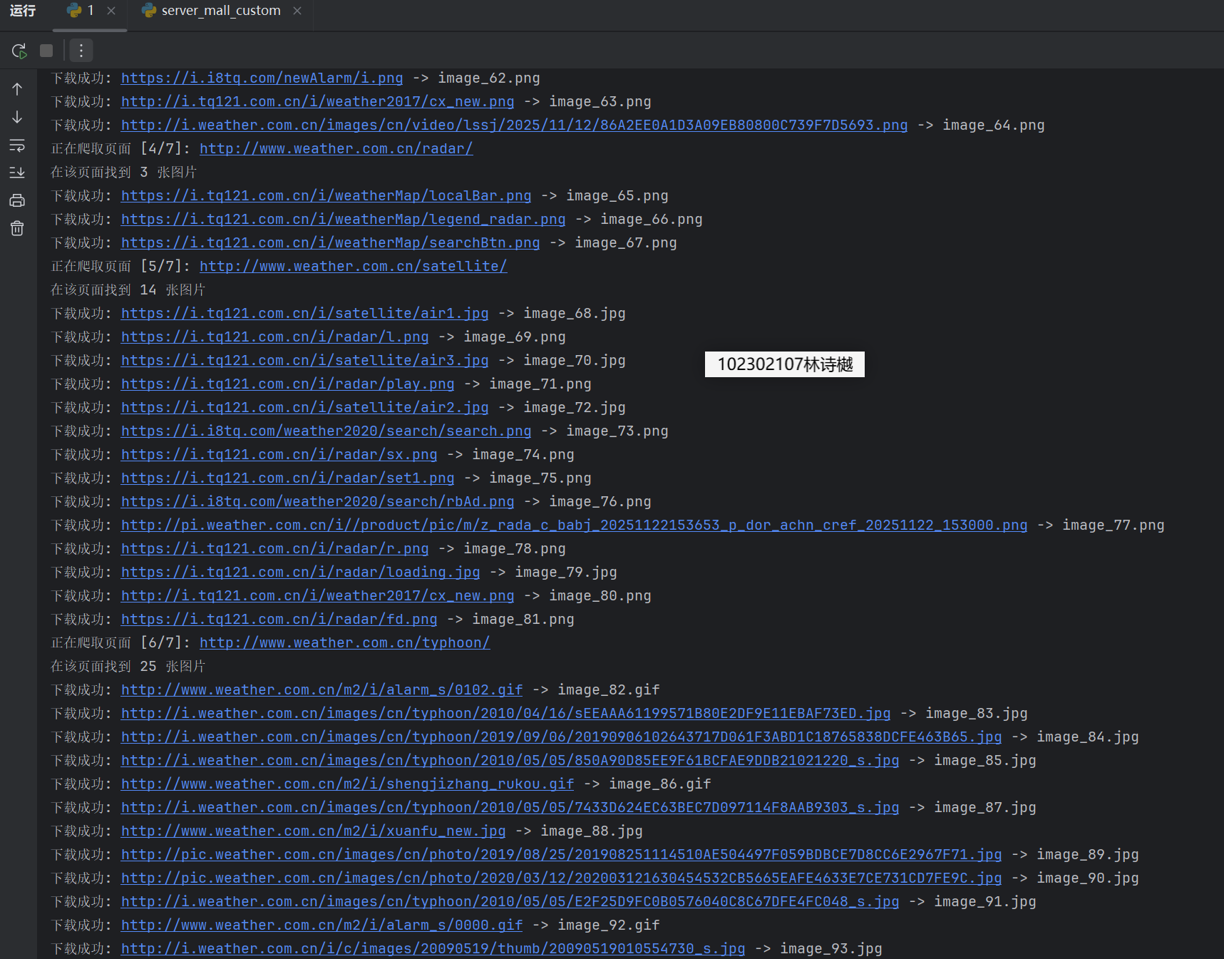1224x959 pixels.
Task: Open radar/set1.png link
Action: (x=287, y=478)
